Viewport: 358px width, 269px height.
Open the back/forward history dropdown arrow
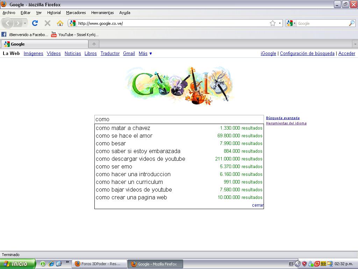[x=25, y=23]
